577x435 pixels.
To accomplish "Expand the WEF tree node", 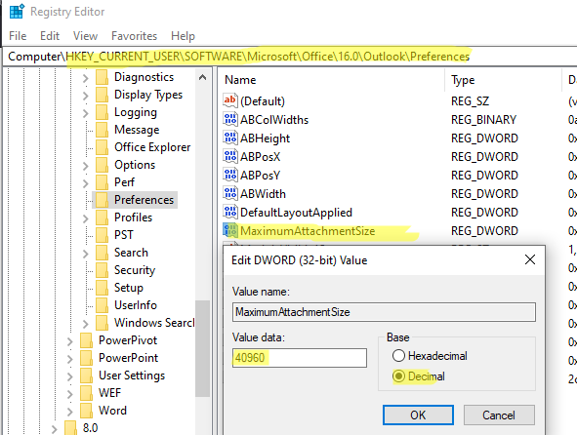I will click(69, 394).
